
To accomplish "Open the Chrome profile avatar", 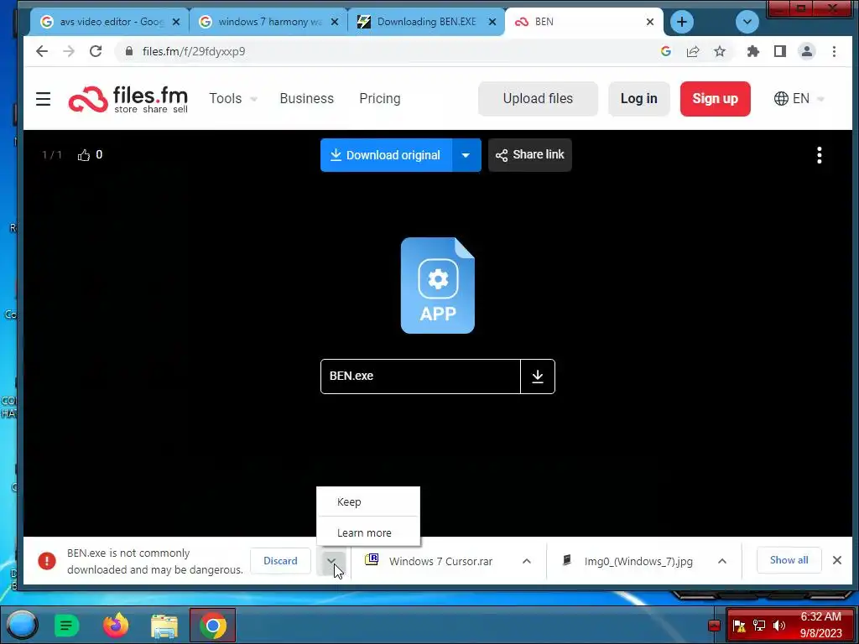I will pyautogui.click(x=806, y=51).
